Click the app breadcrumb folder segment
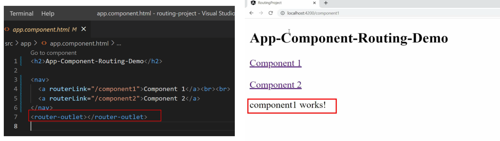 [26, 44]
